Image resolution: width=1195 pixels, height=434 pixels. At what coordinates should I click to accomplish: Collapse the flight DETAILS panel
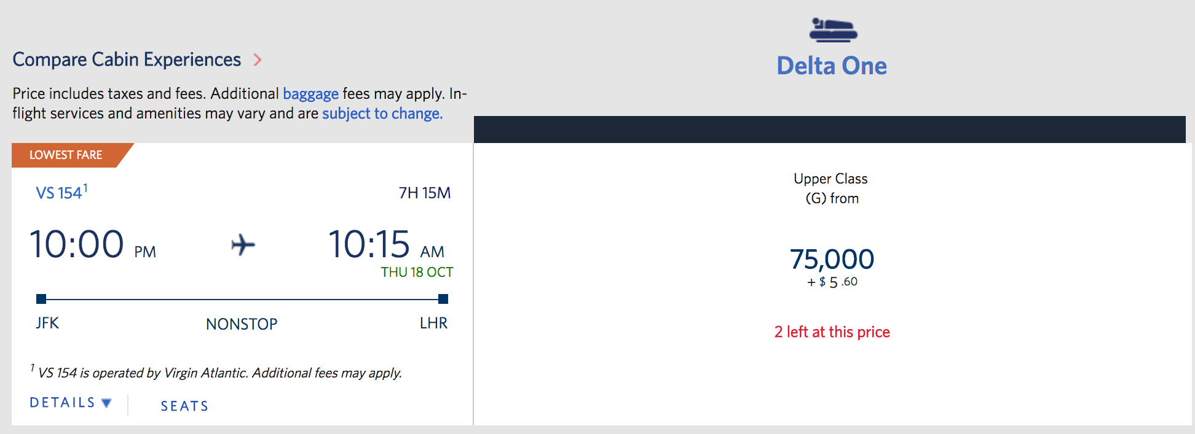[x=61, y=402]
